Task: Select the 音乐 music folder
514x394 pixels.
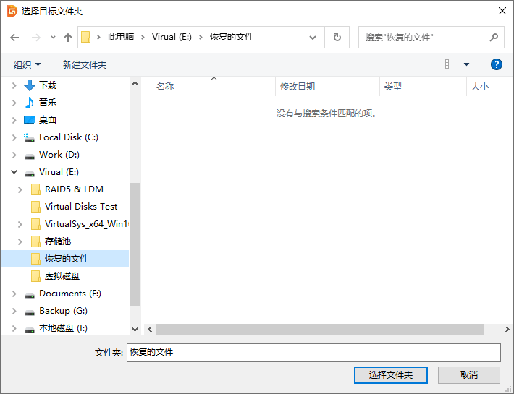Action: (48, 103)
